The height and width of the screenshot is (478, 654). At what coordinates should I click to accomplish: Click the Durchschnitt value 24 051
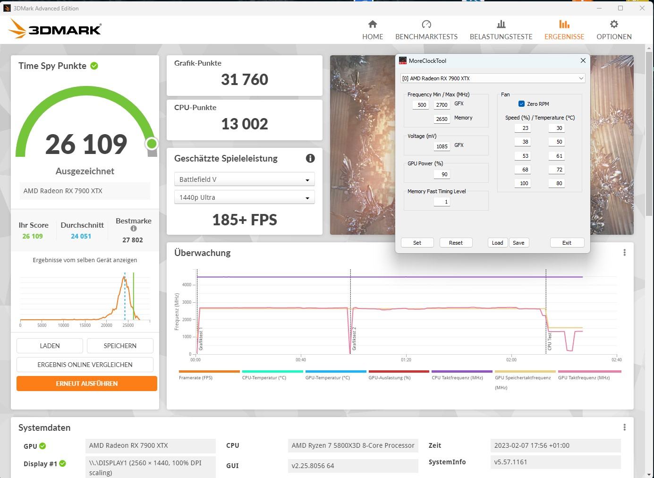point(81,236)
